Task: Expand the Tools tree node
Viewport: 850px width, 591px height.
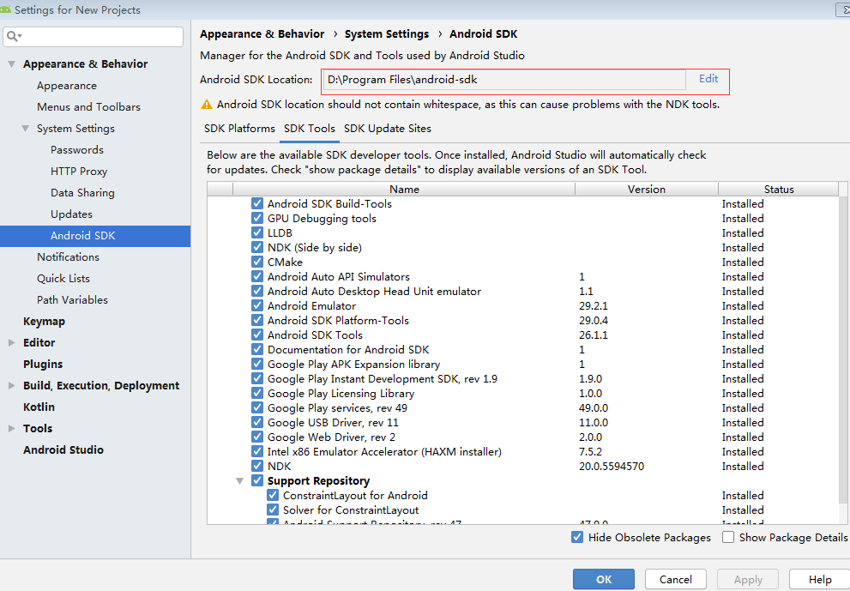Action: [x=11, y=428]
